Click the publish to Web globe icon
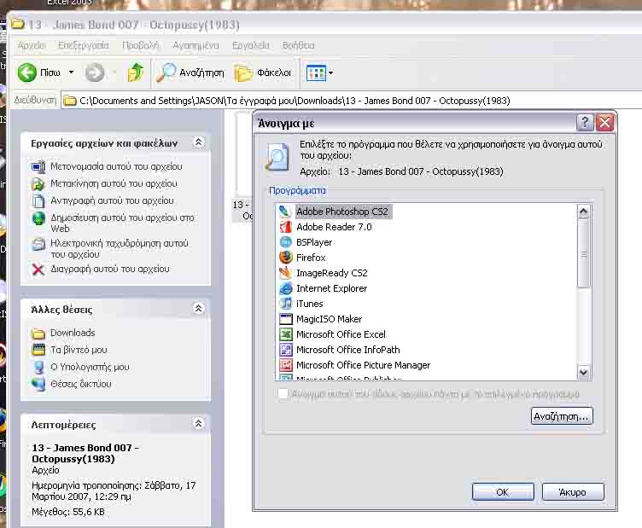Viewport: 642px width, 528px height. coord(38,218)
